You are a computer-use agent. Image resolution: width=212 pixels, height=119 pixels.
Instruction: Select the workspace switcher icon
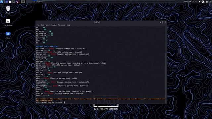(23, 2)
